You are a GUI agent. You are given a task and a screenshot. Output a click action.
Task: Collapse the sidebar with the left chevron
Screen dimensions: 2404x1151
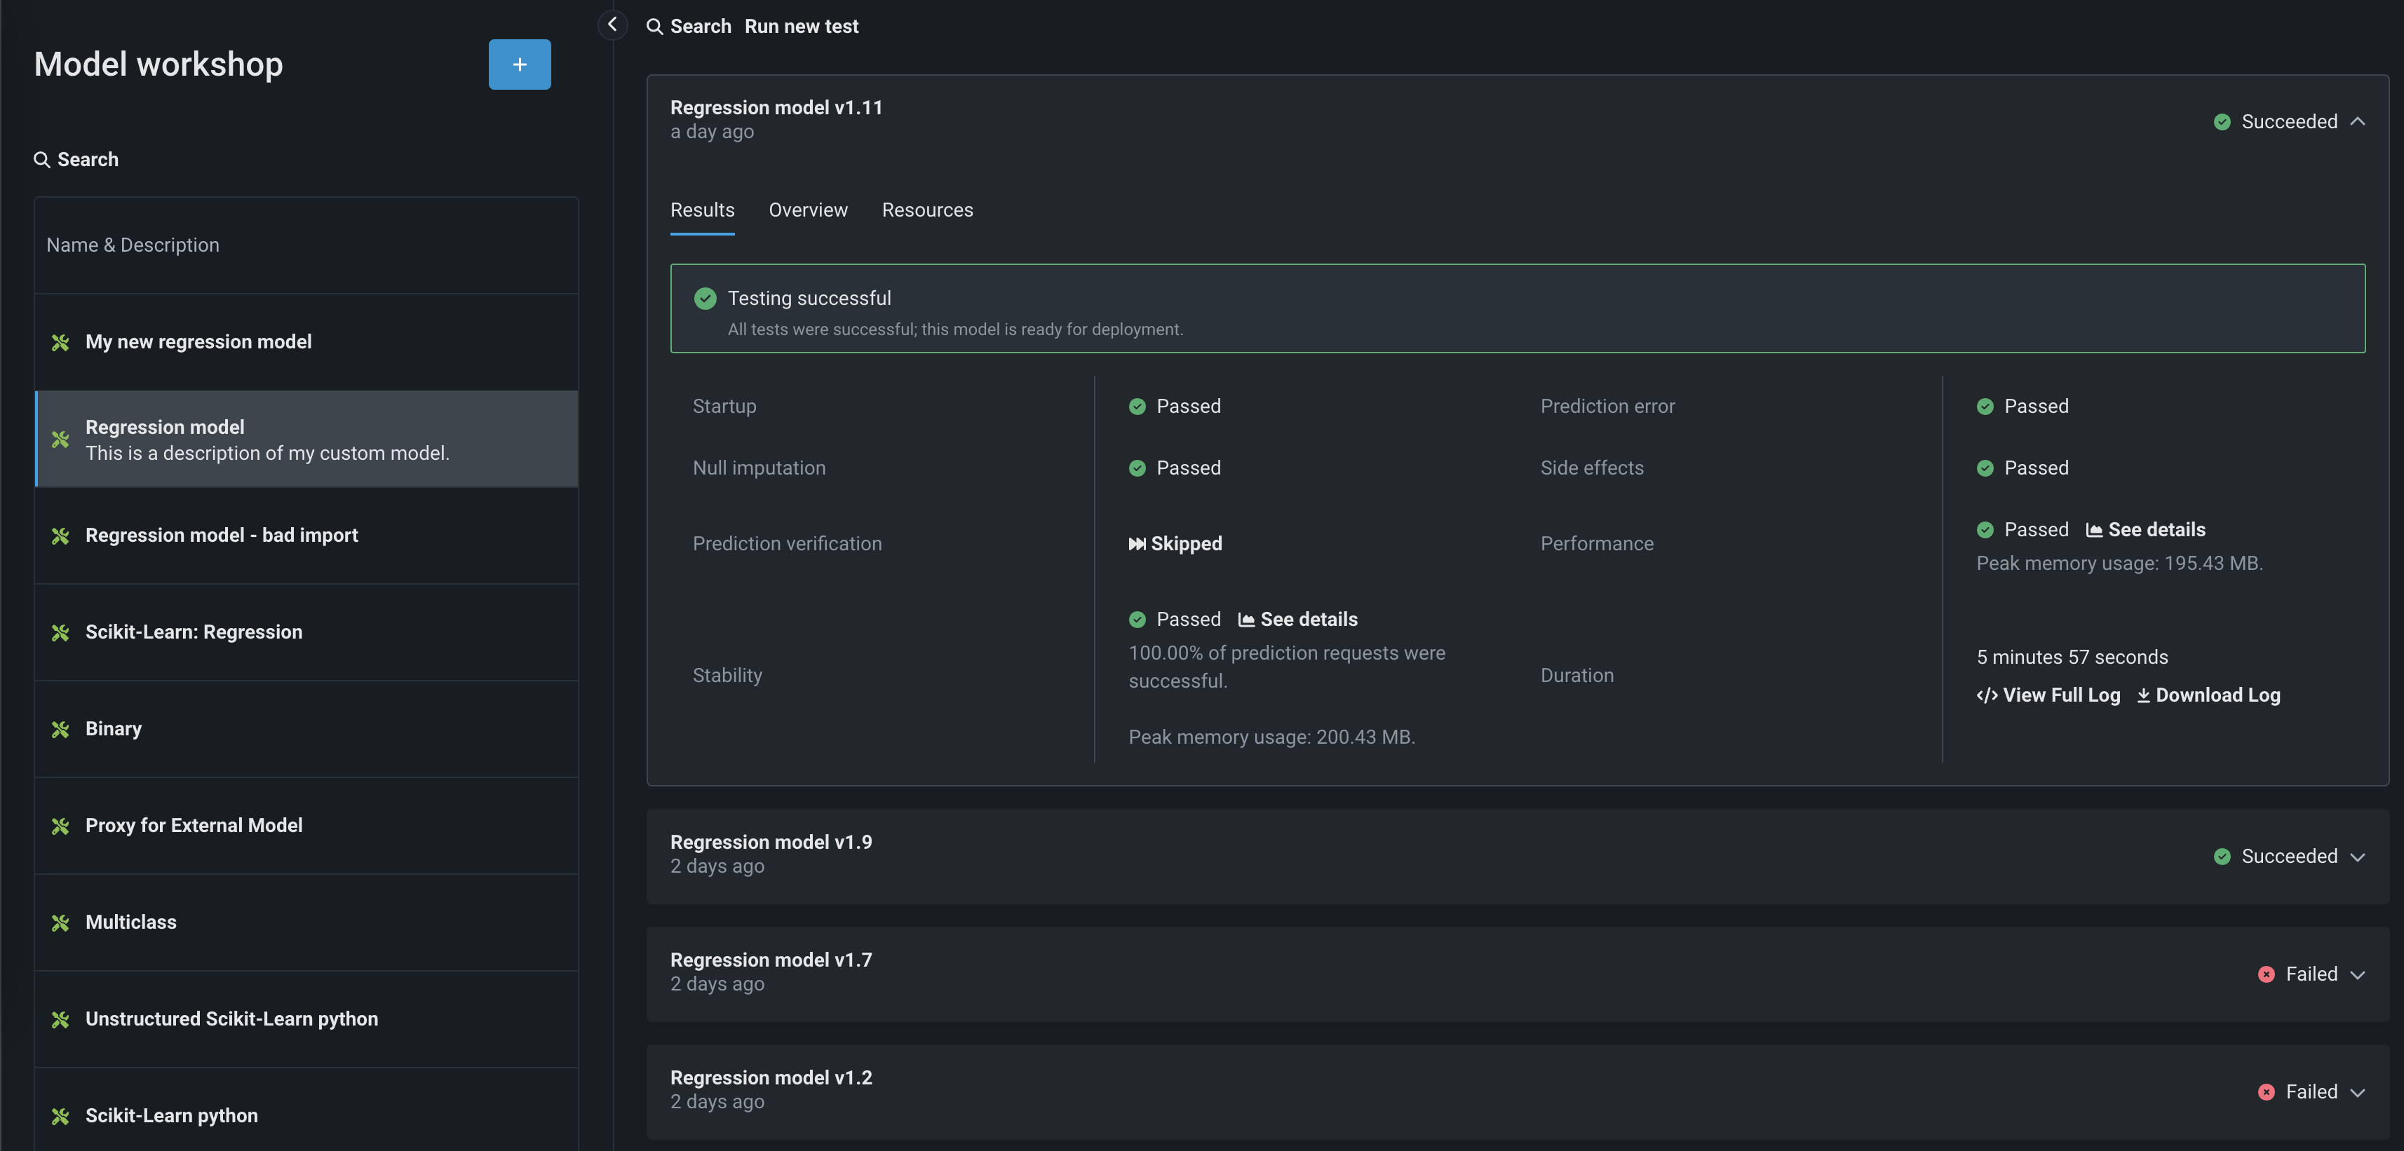[612, 25]
